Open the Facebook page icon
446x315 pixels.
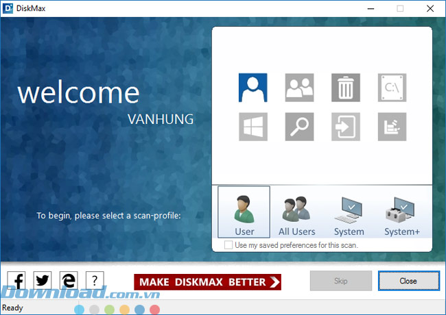pyautogui.click(x=16, y=280)
